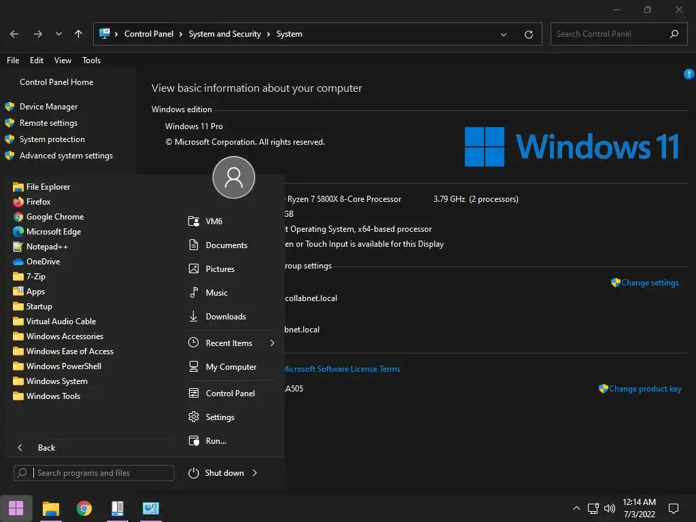Open Advanced system settings link

click(x=66, y=156)
